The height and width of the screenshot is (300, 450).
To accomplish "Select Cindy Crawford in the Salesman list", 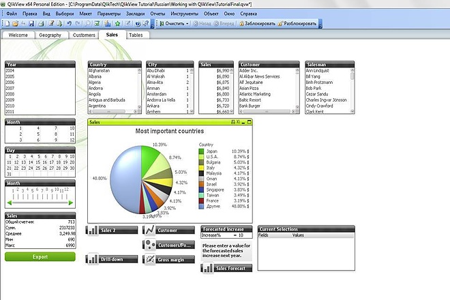I will pos(328,106).
